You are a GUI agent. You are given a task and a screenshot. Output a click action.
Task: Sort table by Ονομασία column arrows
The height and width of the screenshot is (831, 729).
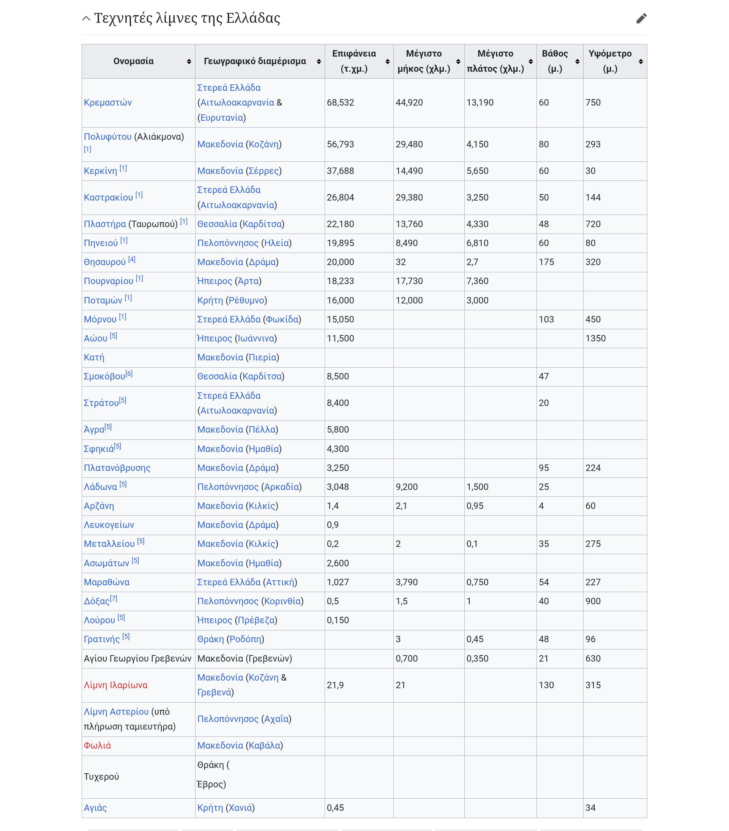(189, 62)
